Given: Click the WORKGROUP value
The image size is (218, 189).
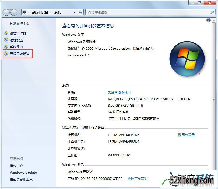Looking at the screenshot, I should (x=119, y=155).
